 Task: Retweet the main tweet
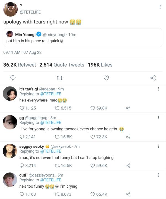pos(59,78)
